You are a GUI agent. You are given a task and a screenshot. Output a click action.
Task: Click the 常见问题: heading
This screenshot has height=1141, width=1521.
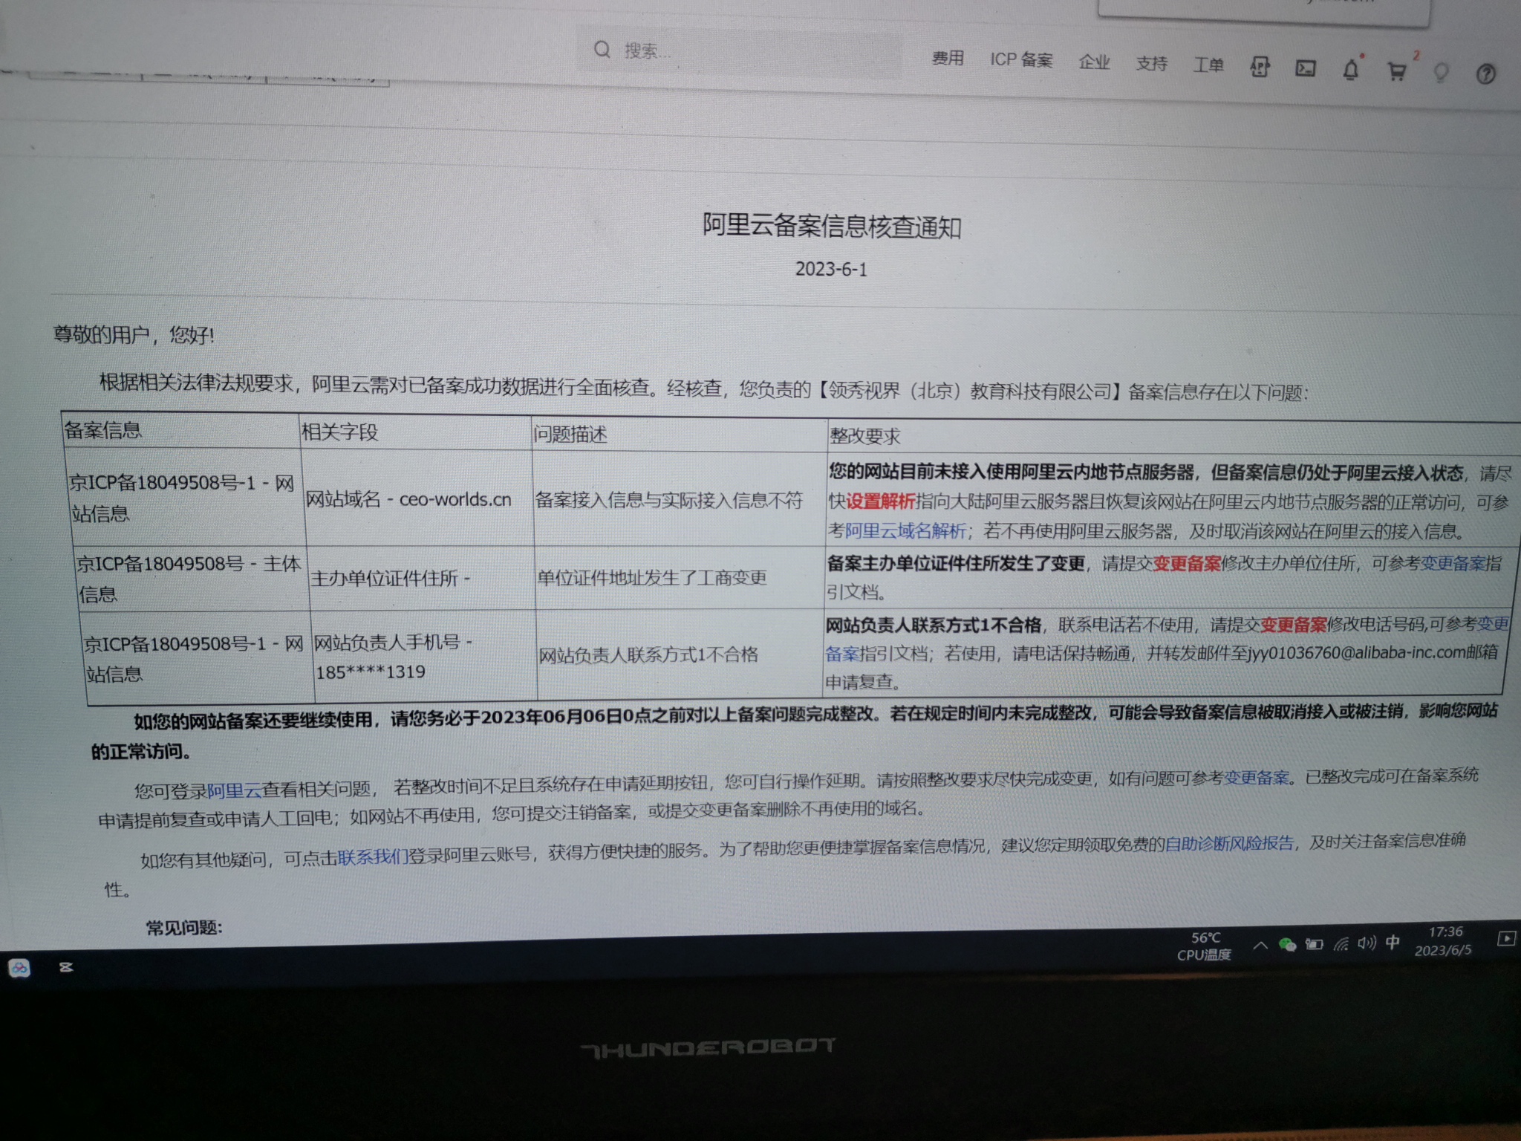point(184,927)
